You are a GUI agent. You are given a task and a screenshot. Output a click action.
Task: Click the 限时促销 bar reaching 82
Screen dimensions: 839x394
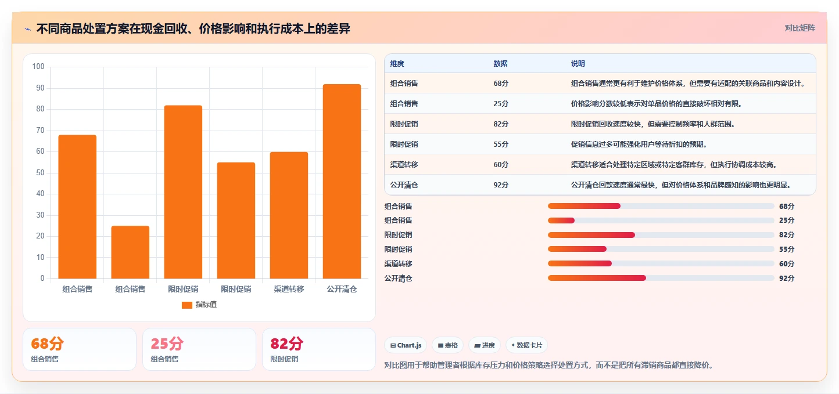[x=183, y=192]
